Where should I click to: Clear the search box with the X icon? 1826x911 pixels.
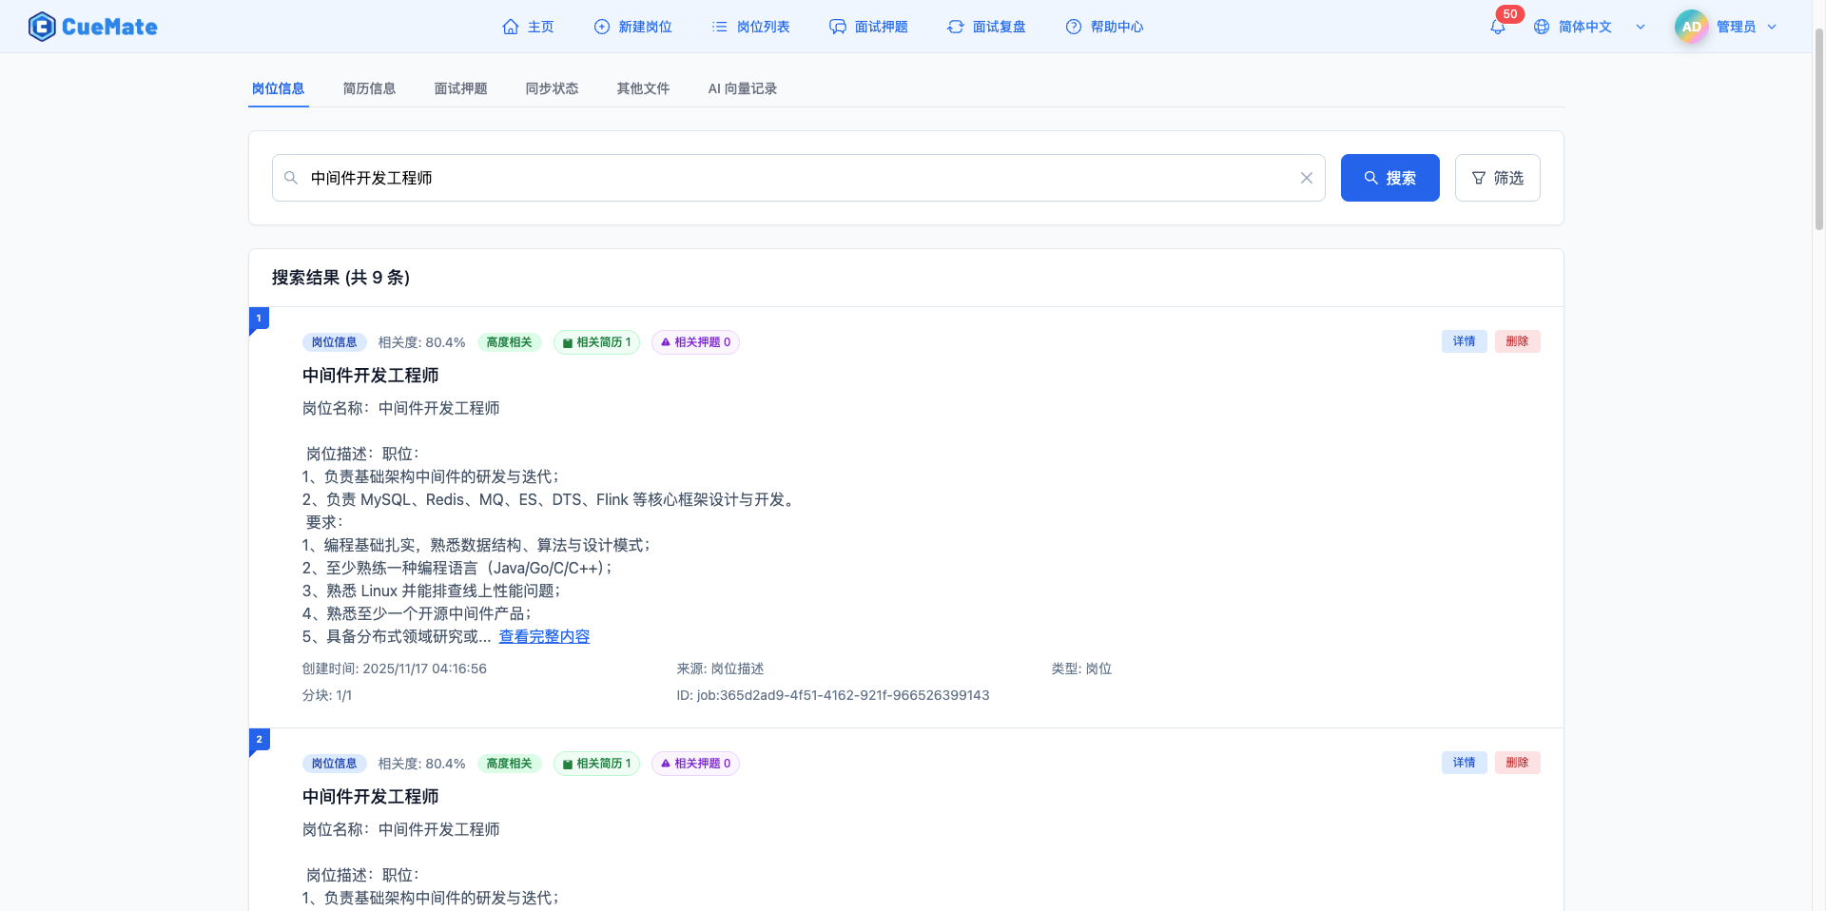1306,178
